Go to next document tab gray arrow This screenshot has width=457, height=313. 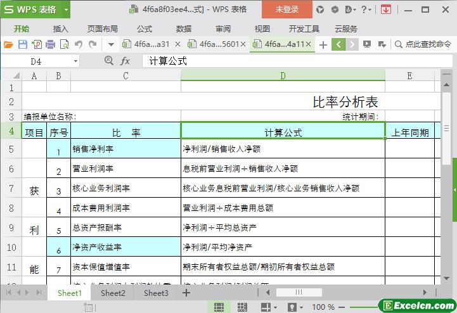pos(352,44)
